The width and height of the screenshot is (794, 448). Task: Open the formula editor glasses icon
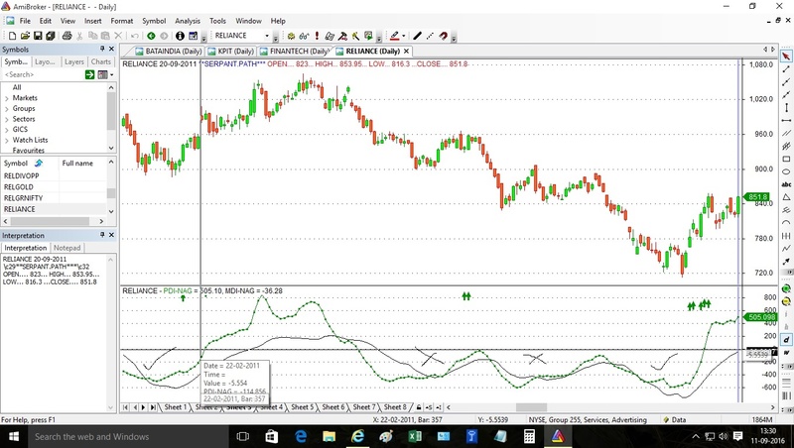(x=304, y=36)
